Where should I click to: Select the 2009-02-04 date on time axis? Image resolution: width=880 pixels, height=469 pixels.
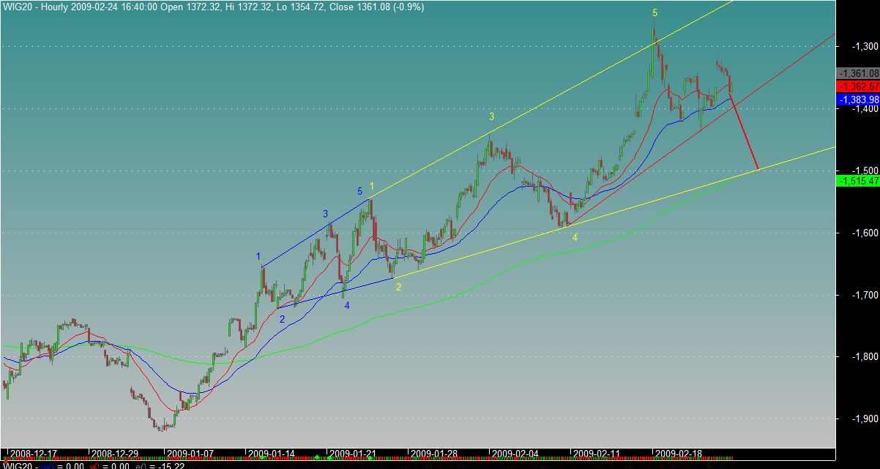point(517,454)
